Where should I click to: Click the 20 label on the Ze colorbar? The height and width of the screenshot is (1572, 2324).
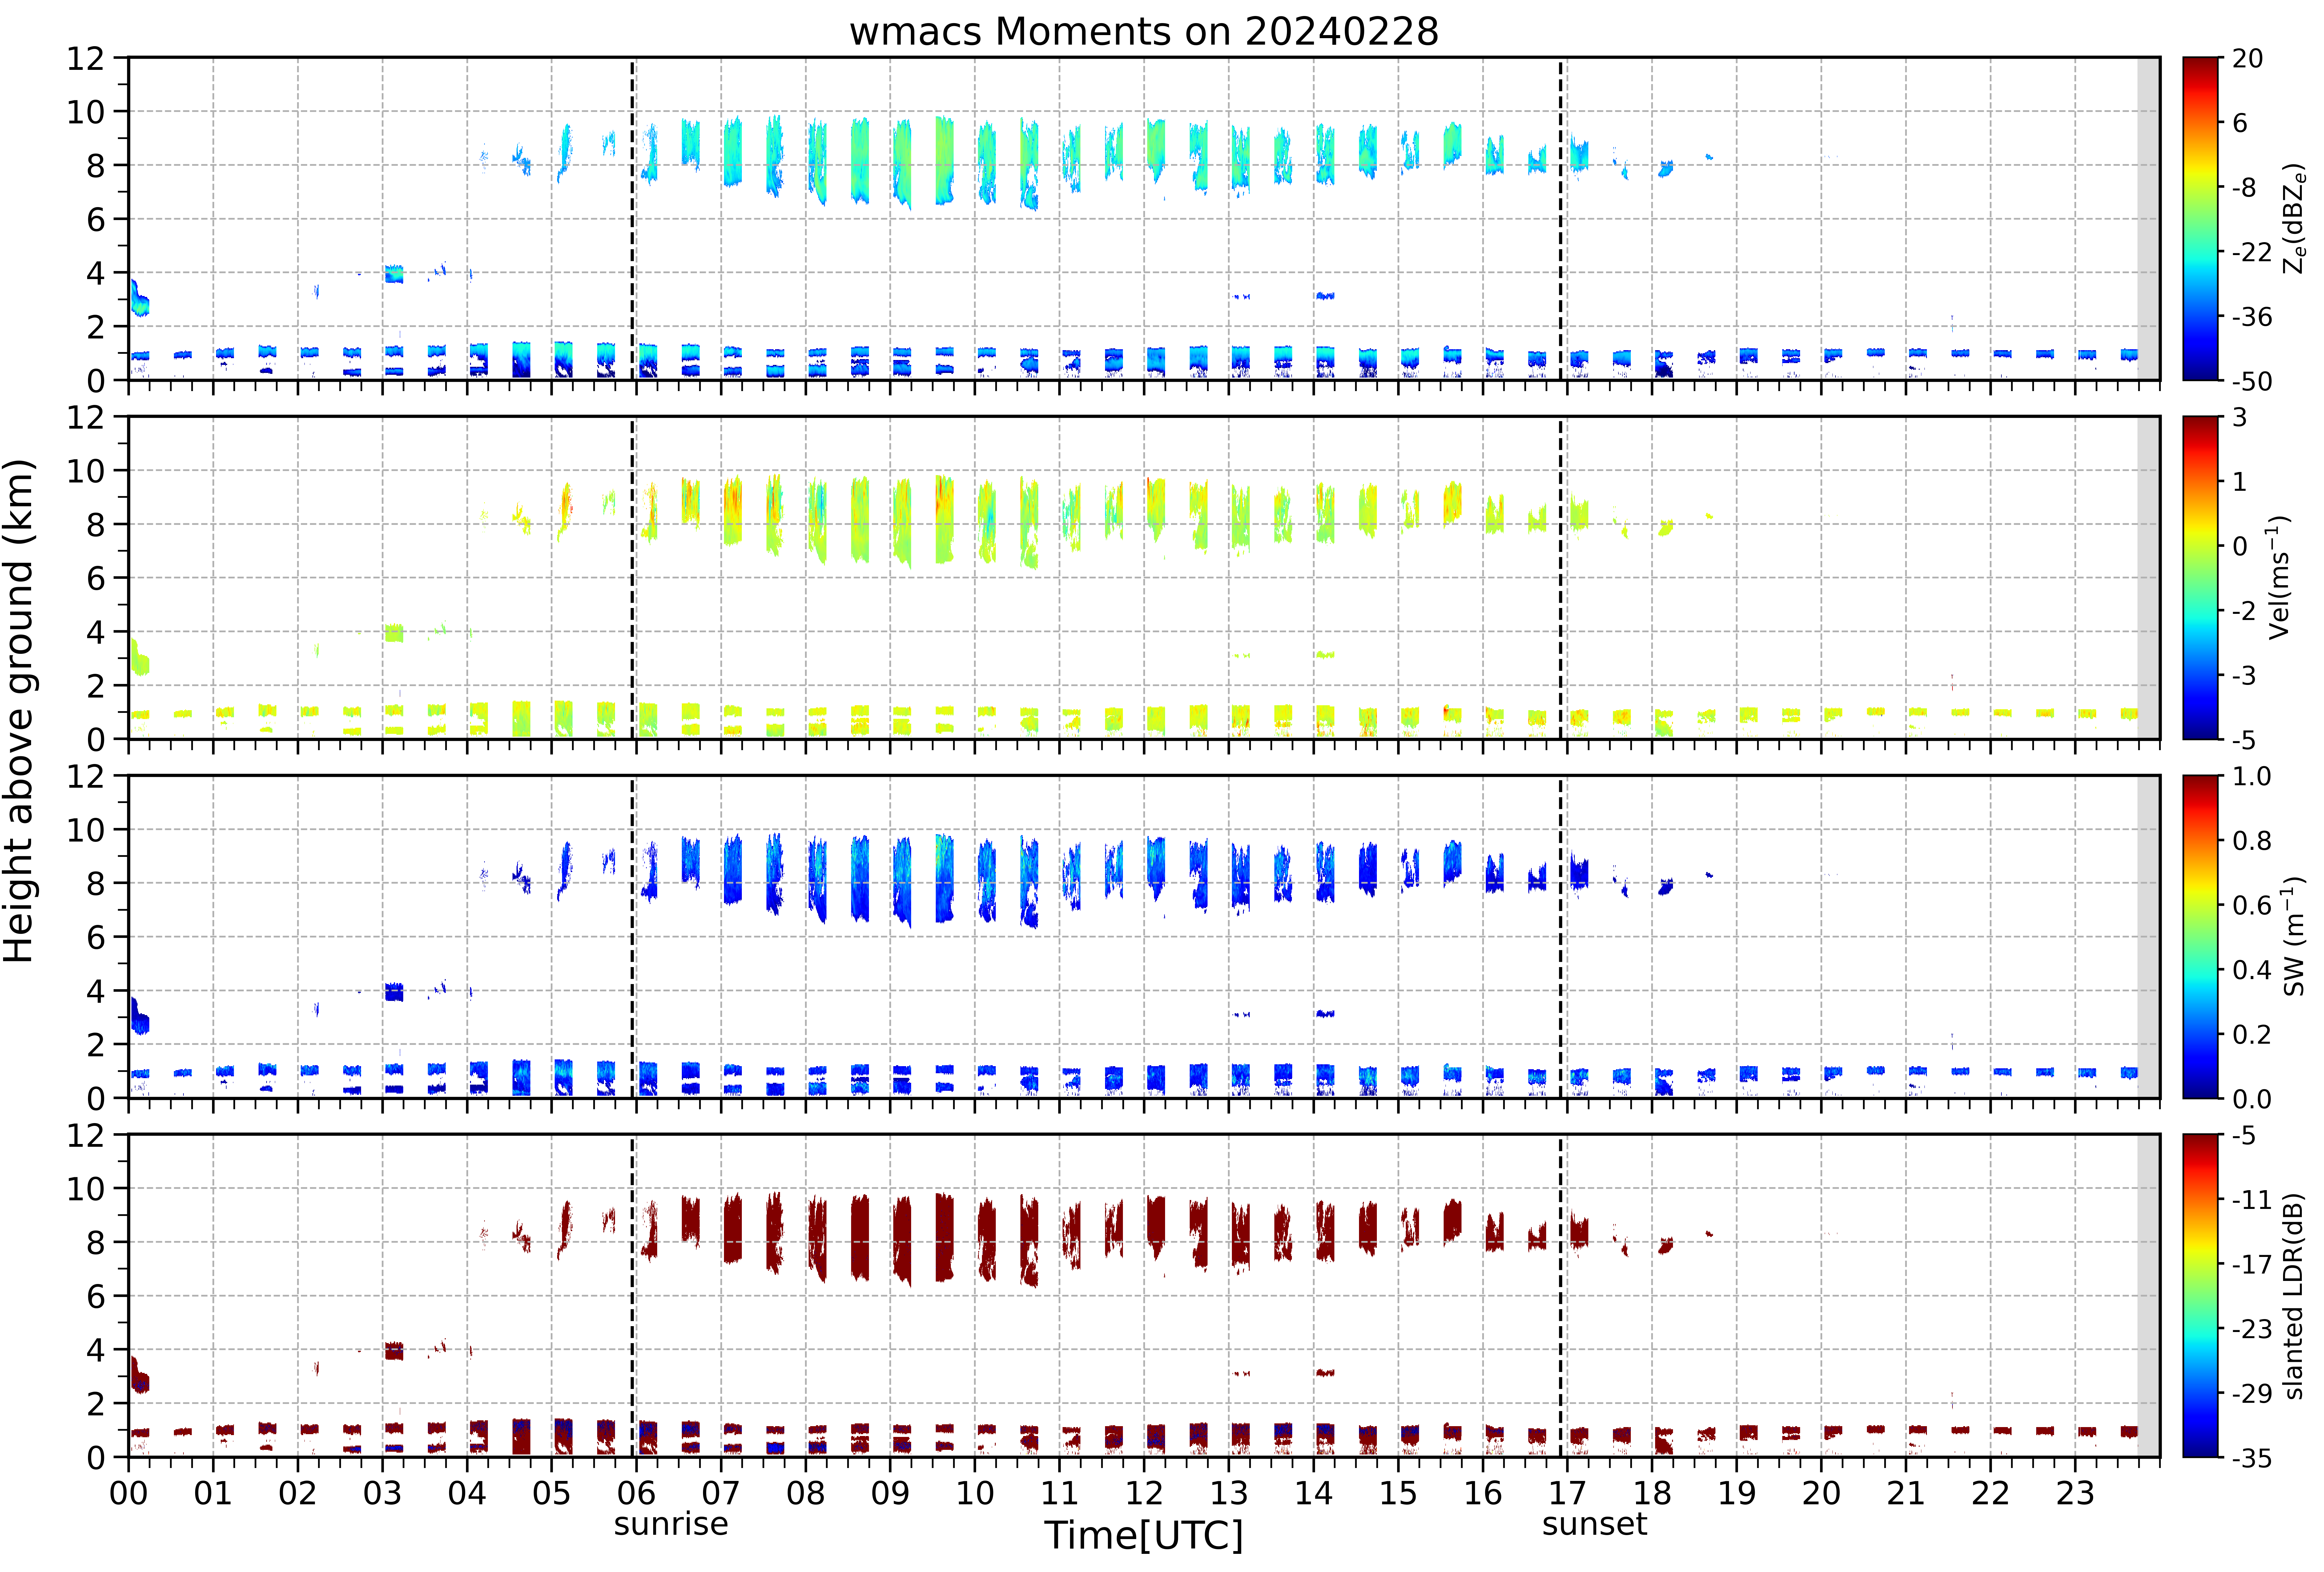pyautogui.click(x=2247, y=59)
